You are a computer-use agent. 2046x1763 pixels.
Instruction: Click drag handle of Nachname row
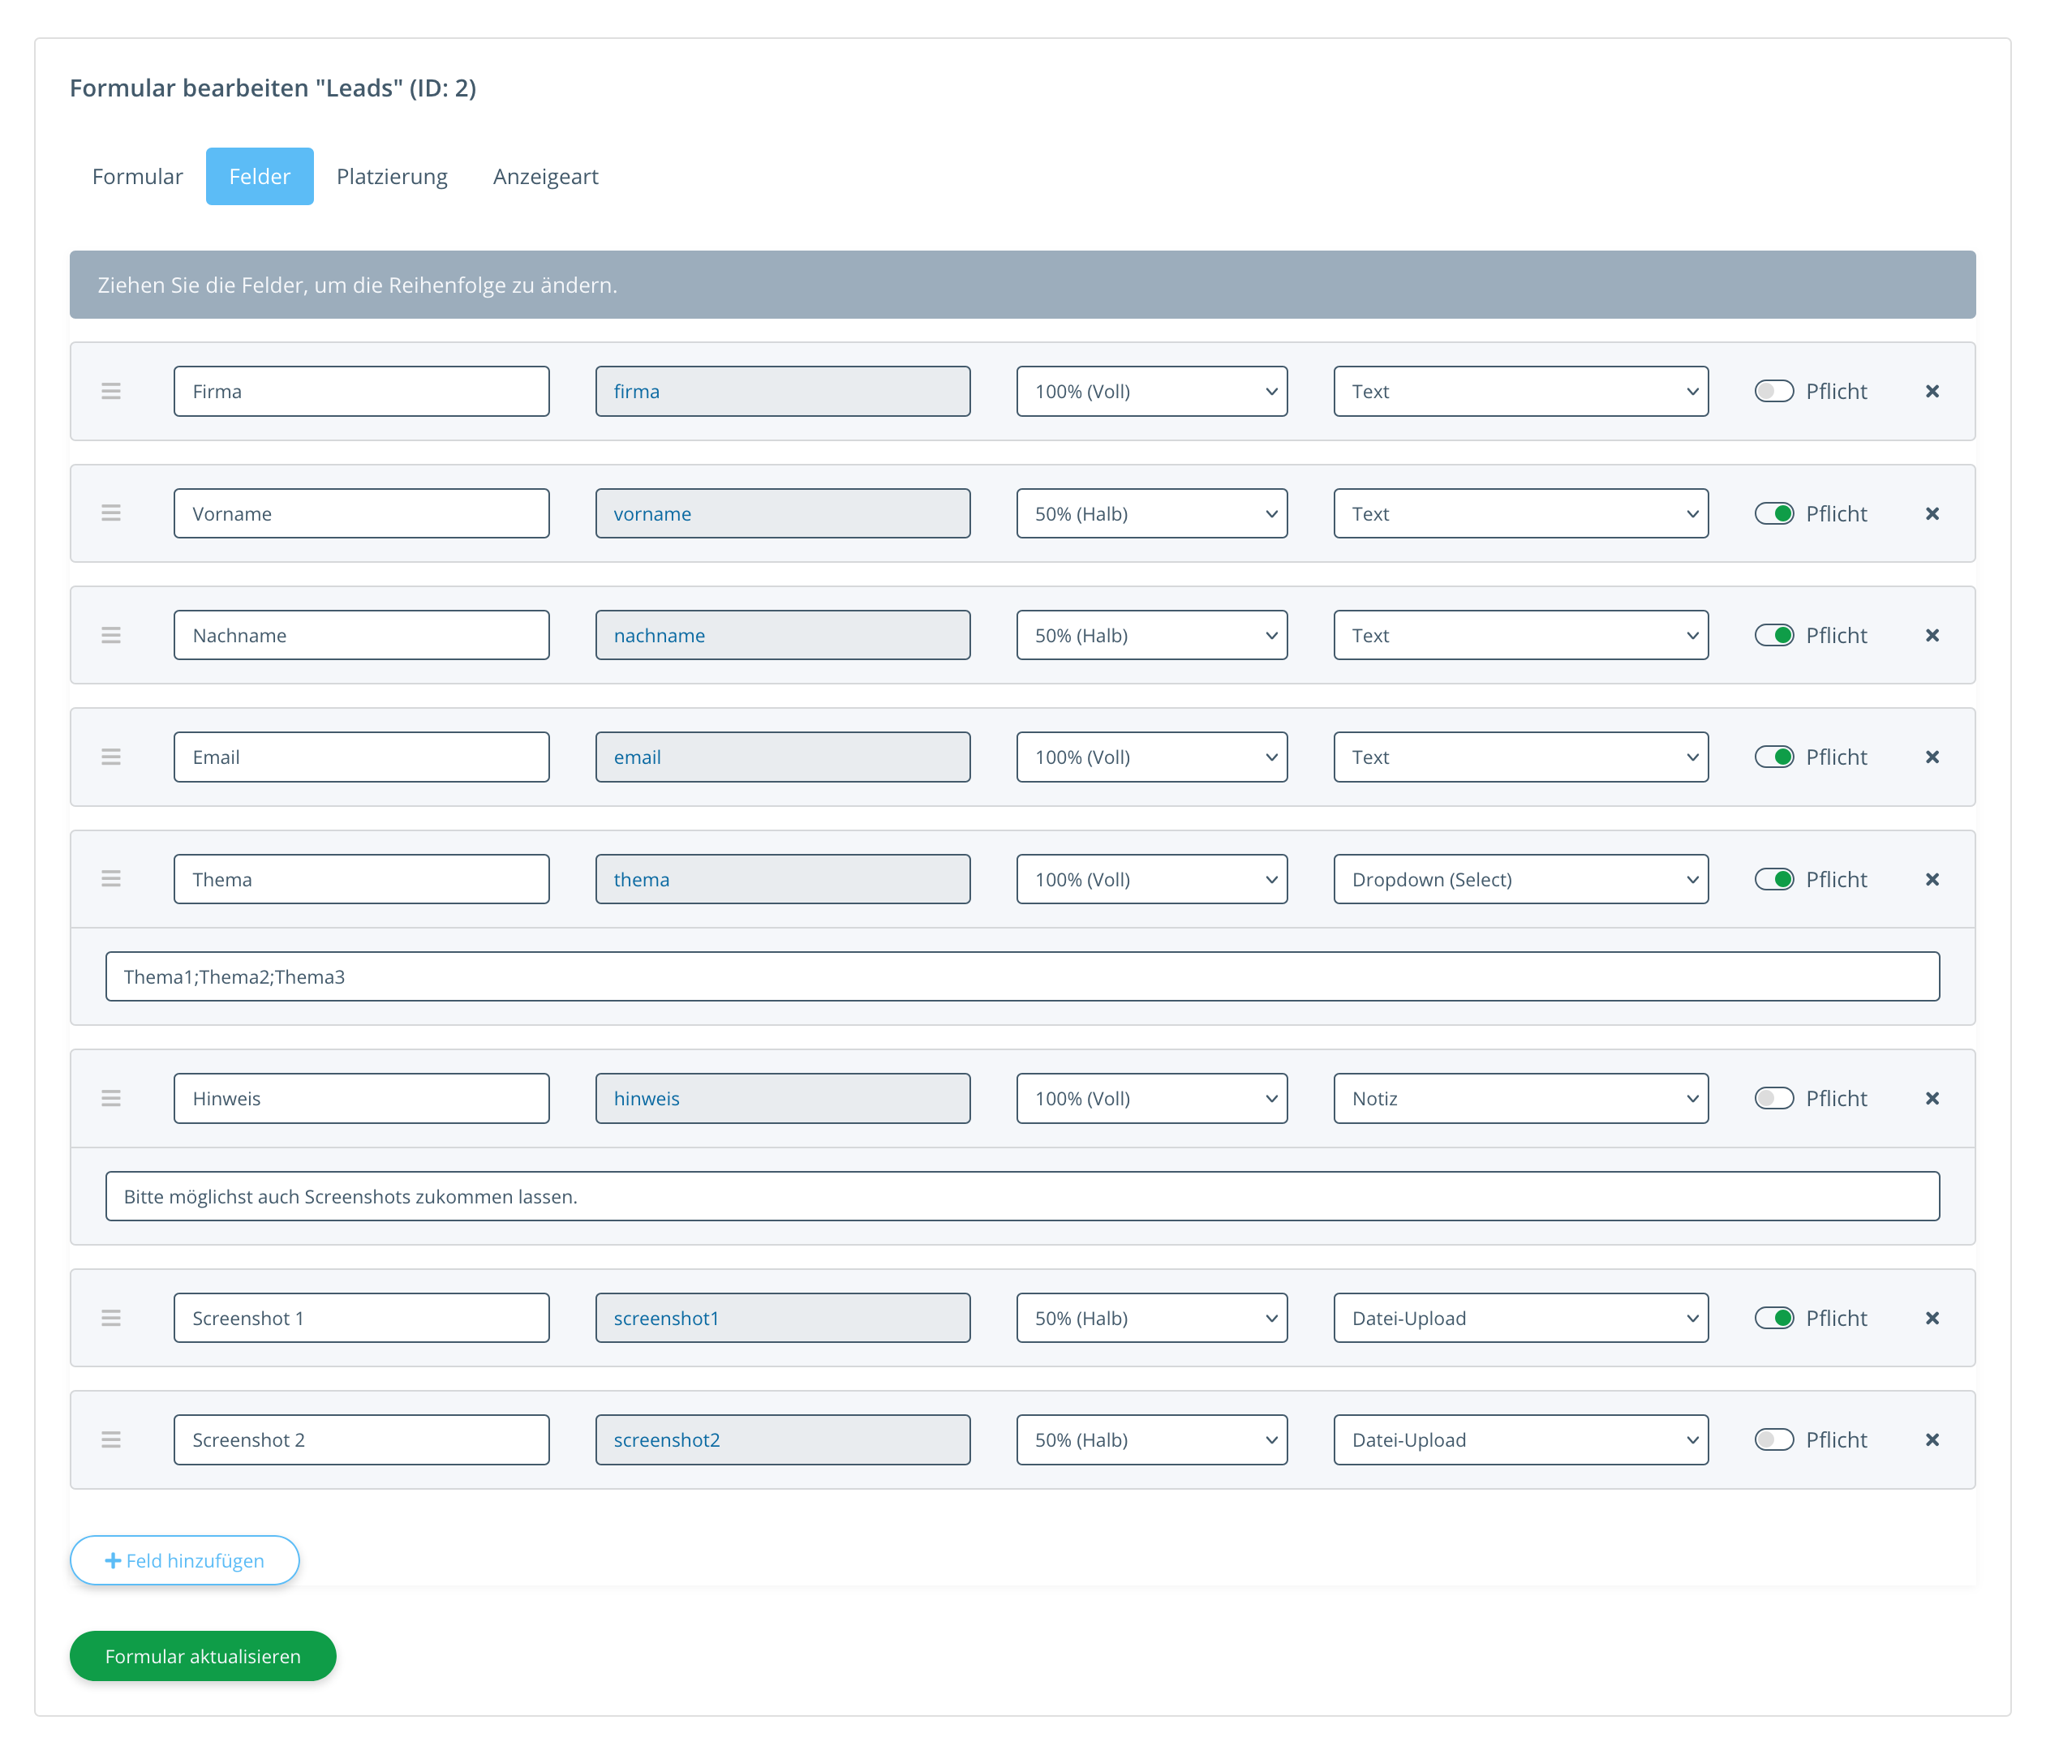[110, 636]
